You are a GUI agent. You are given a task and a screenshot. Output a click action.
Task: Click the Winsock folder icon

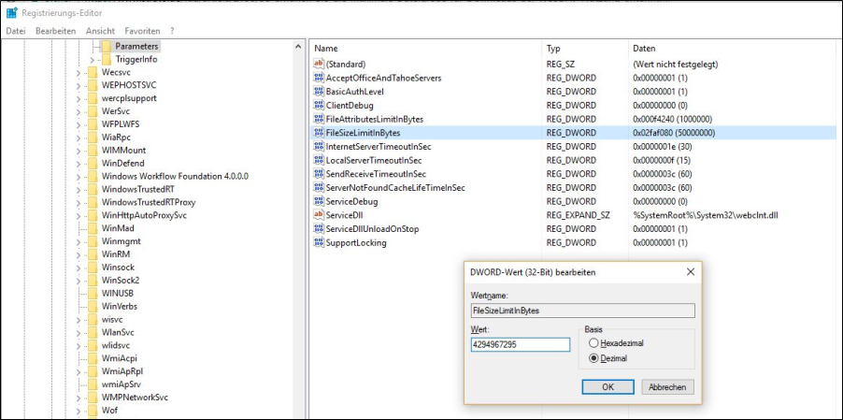93,268
